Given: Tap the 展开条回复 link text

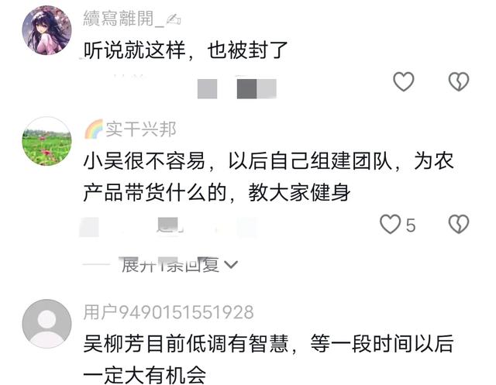Looking at the screenshot, I should click(170, 265).
